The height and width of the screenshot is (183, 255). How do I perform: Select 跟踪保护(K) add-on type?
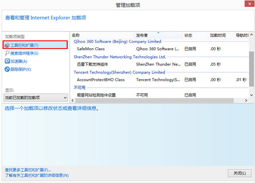[x=21, y=70]
